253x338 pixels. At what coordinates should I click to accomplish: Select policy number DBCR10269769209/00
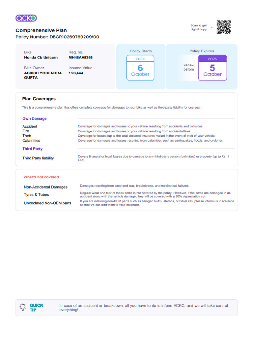pos(74,37)
